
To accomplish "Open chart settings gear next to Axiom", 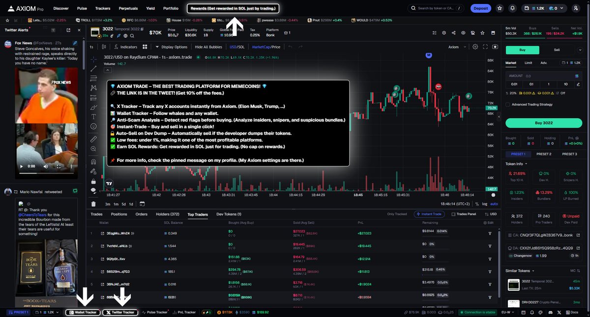I will [x=475, y=47].
